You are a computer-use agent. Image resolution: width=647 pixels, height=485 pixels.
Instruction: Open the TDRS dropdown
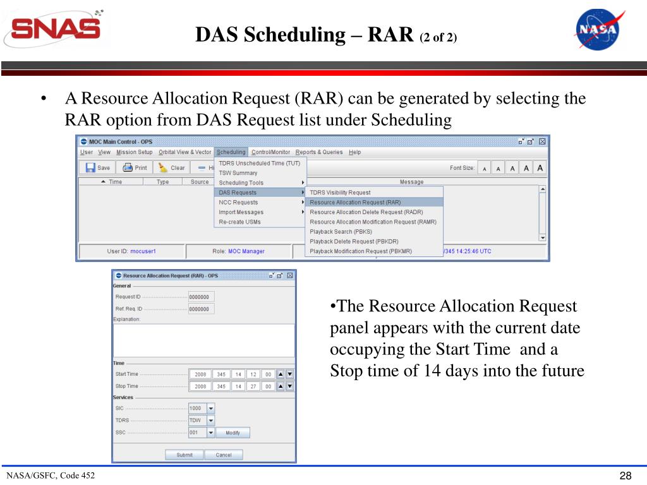coord(210,420)
